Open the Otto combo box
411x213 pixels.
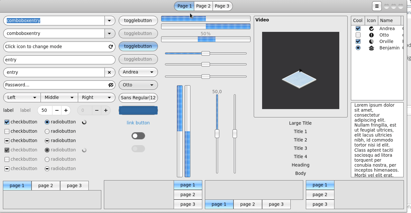tap(138, 85)
